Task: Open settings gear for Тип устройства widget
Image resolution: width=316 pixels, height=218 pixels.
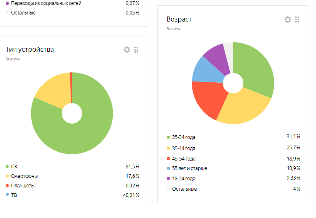Action: [x=127, y=50]
